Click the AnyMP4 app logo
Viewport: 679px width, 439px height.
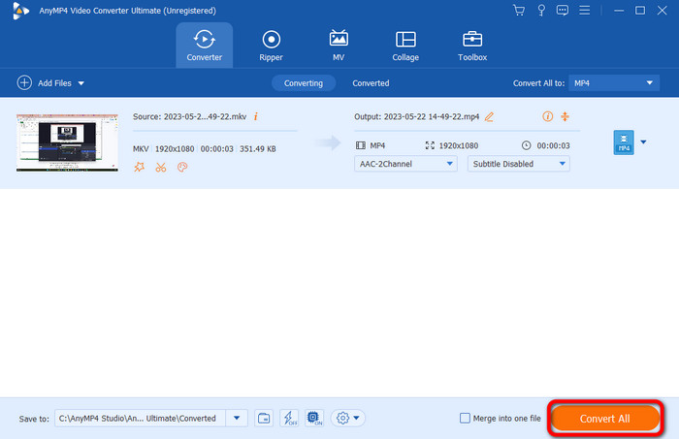coord(20,11)
